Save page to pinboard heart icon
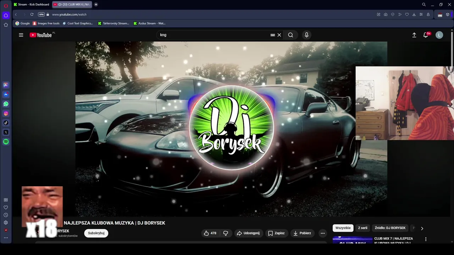The height and width of the screenshot is (255, 454). (407, 15)
